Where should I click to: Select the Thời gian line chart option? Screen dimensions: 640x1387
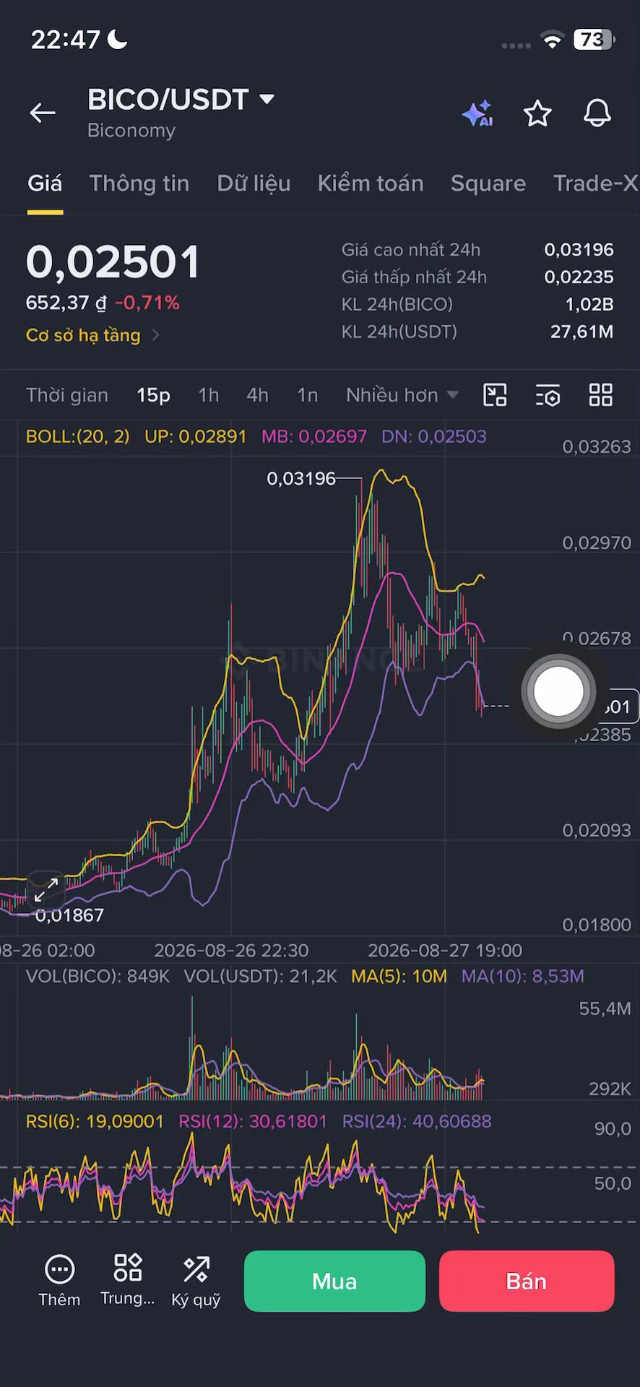pyautogui.click(x=67, y=395)
